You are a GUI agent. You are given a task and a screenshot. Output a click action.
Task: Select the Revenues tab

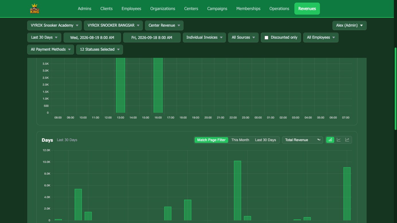point(307,9)
